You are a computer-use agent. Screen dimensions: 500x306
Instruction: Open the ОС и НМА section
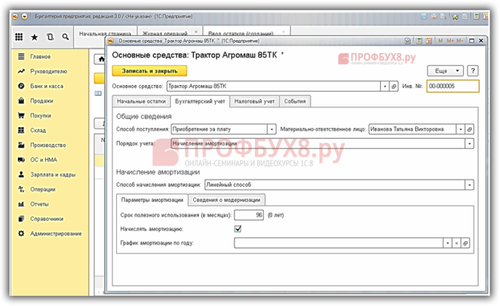(x=43, y=160)
